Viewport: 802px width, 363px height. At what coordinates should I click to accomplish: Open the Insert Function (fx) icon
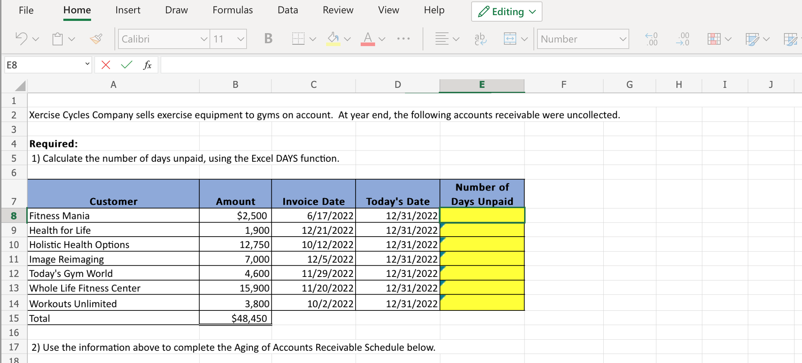point(148,65)
